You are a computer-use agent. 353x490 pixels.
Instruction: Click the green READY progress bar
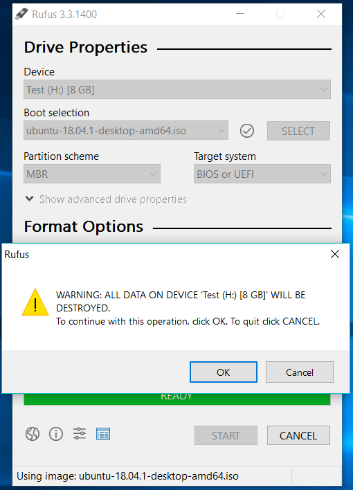coord(177,399)
